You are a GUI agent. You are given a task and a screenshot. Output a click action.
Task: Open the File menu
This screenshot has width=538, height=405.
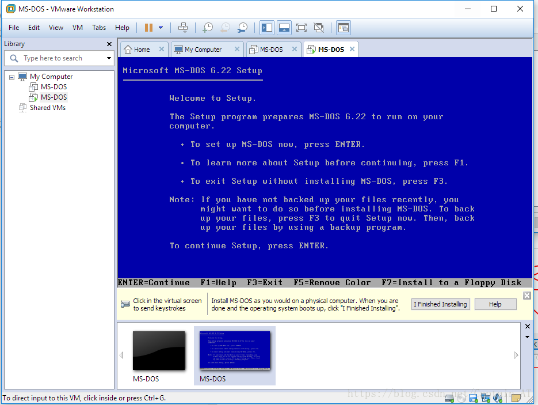click(x=14, y=28)
